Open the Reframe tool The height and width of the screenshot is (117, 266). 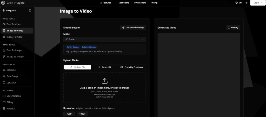(17, 70)
